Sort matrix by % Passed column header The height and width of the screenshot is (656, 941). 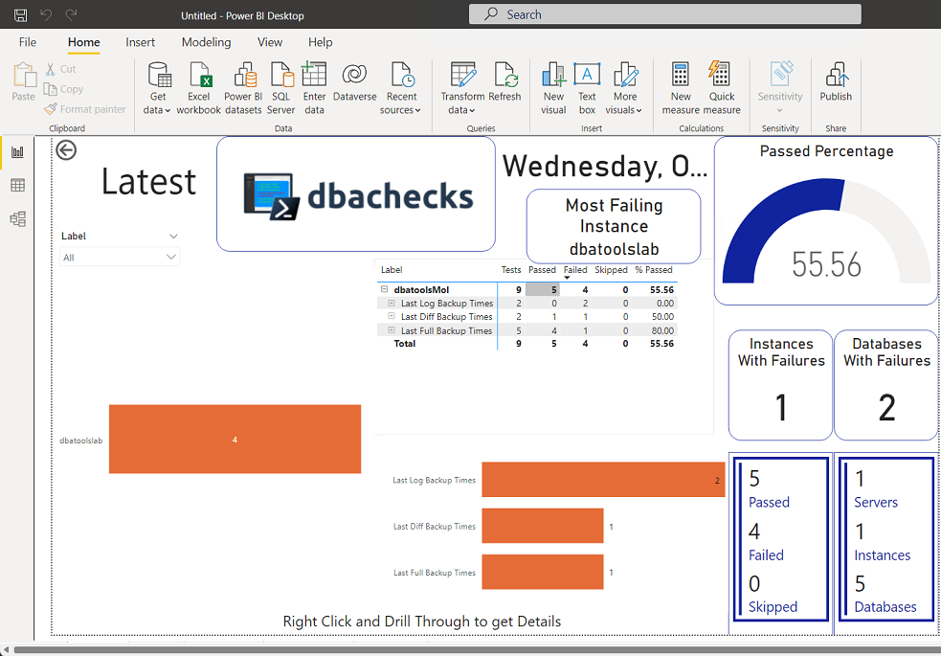coord(654,270)
